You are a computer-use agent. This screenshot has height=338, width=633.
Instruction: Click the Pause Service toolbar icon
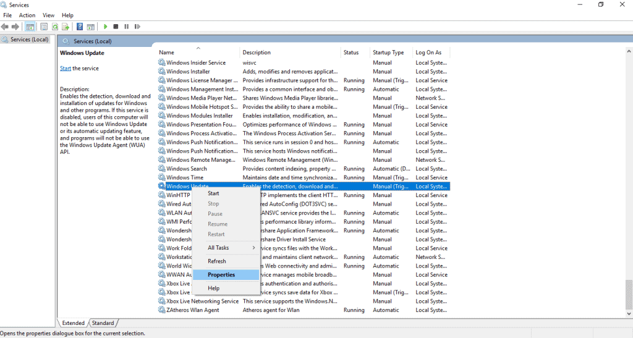point(126,27)
